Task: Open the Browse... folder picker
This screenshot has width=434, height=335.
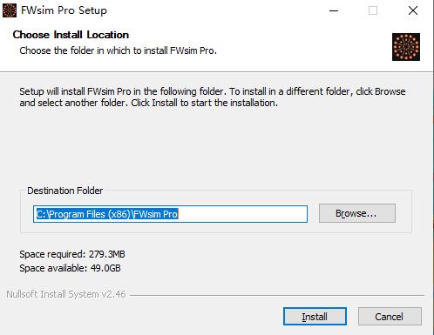Action: [x=357, y=213]
